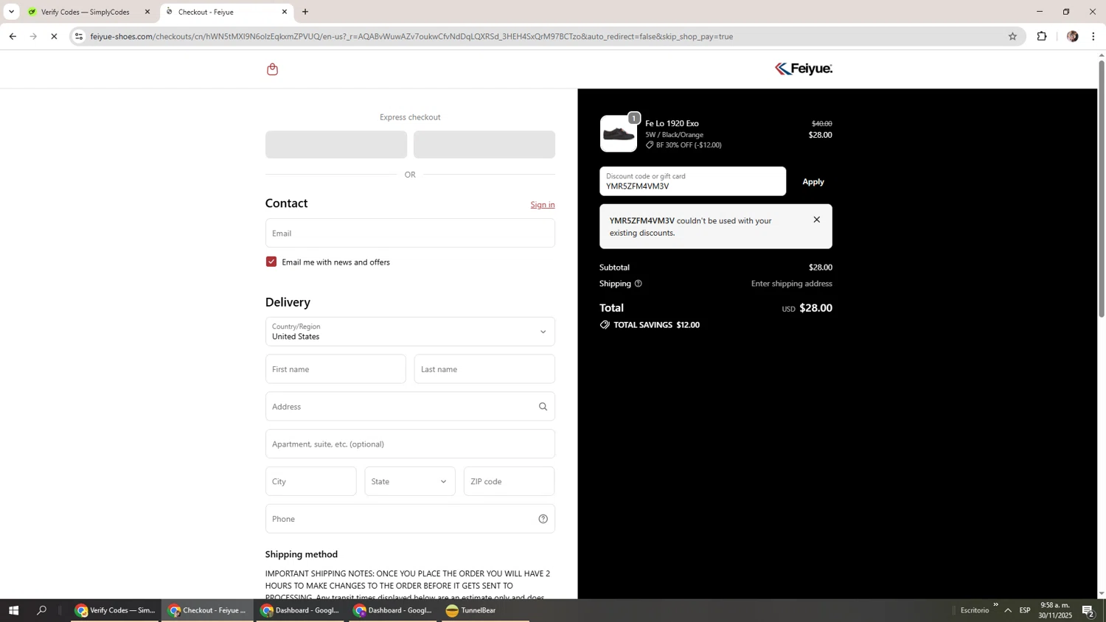Click the TOTAL SAVINGS $12.00 text
Screen dimensions: 1106x622
click(656, 325)
